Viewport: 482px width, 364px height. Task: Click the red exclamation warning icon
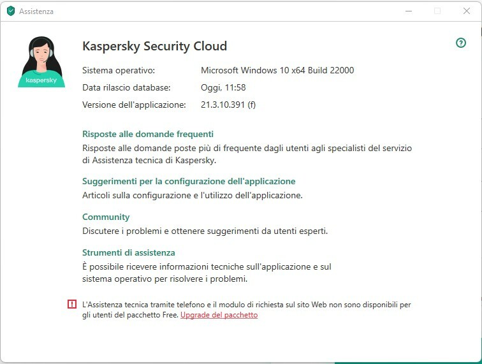71,304
